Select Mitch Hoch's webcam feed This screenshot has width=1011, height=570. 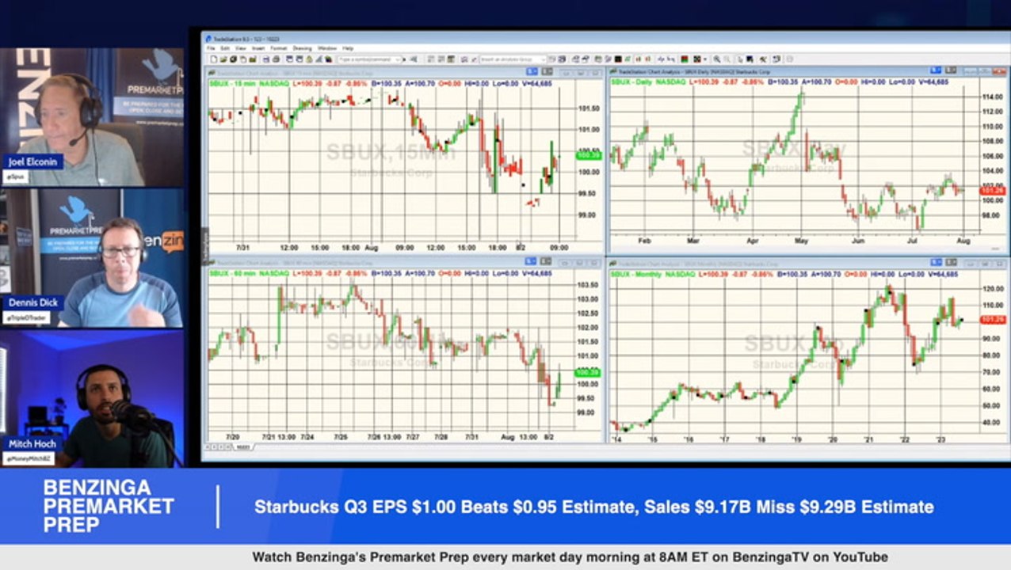click(x=92, y=399)
